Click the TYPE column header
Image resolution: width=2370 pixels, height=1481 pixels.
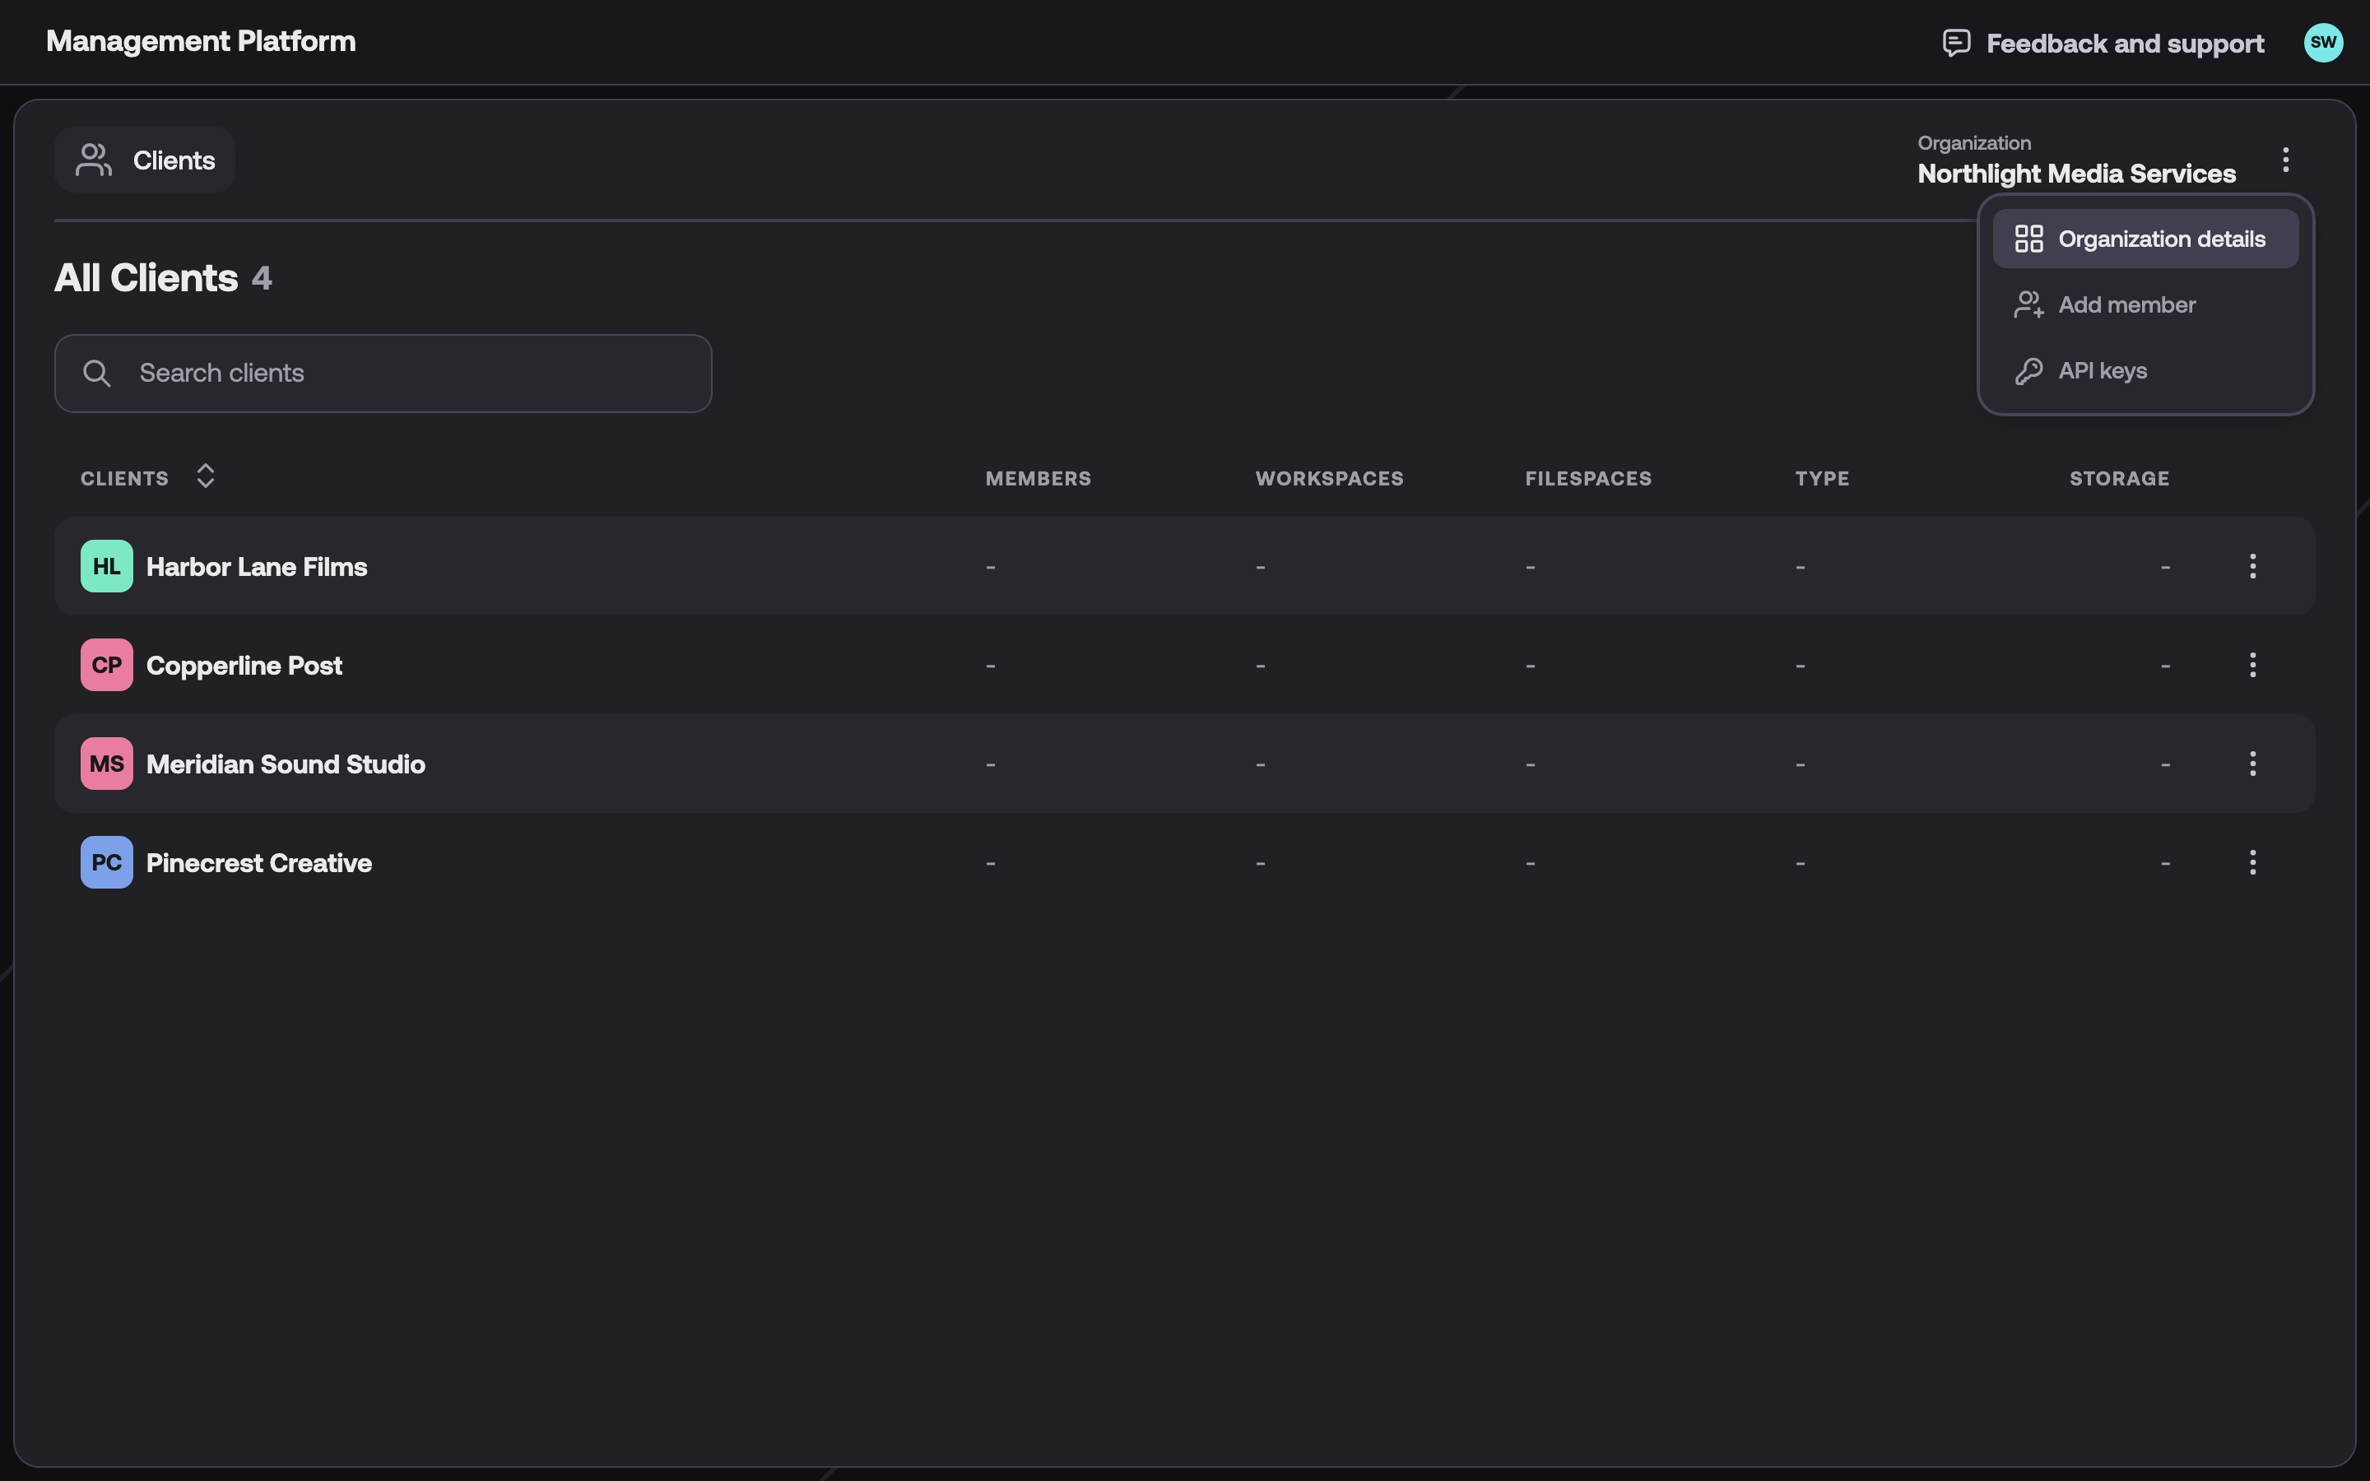(1823, 479)
